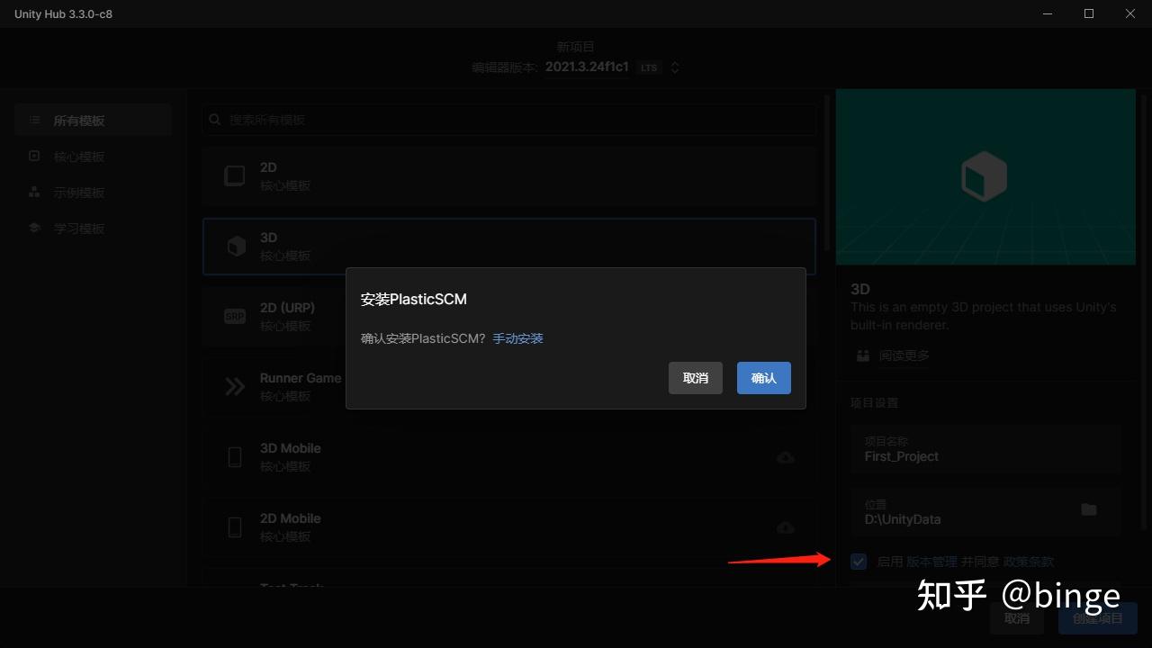The image size is (1152, 648).
Task: Click the cloud download icon for 3D Mobile
Action: [x=785, y=457]
